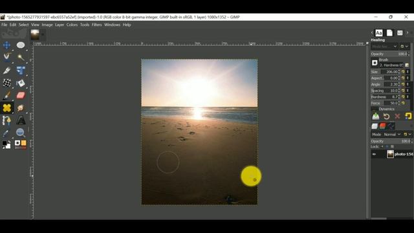Adjust the Healing tool Opacity slider
Screen dimensions: 414x233
click(390, 54)
